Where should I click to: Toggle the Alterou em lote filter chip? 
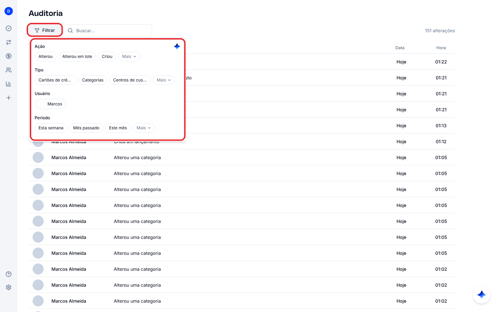click(x=77, y=57)
